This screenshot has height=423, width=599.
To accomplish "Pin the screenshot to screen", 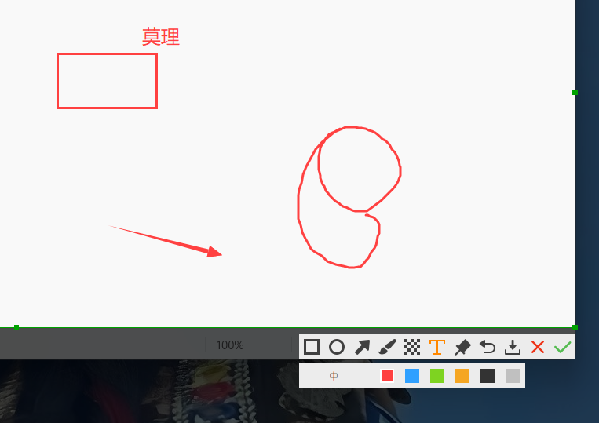I will tap(462, 347).
